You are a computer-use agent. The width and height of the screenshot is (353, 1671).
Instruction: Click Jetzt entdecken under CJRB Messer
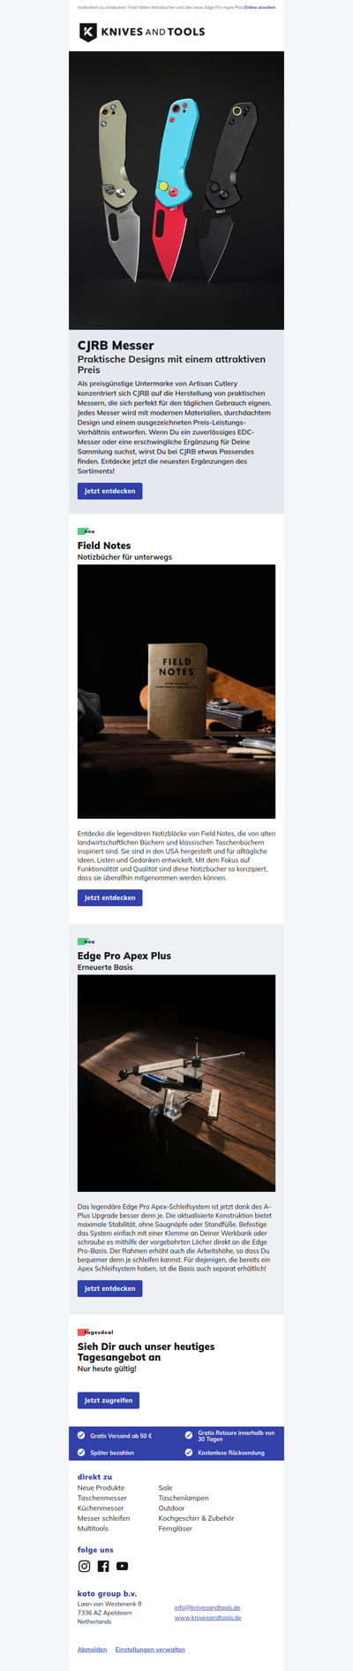(110, 491)
